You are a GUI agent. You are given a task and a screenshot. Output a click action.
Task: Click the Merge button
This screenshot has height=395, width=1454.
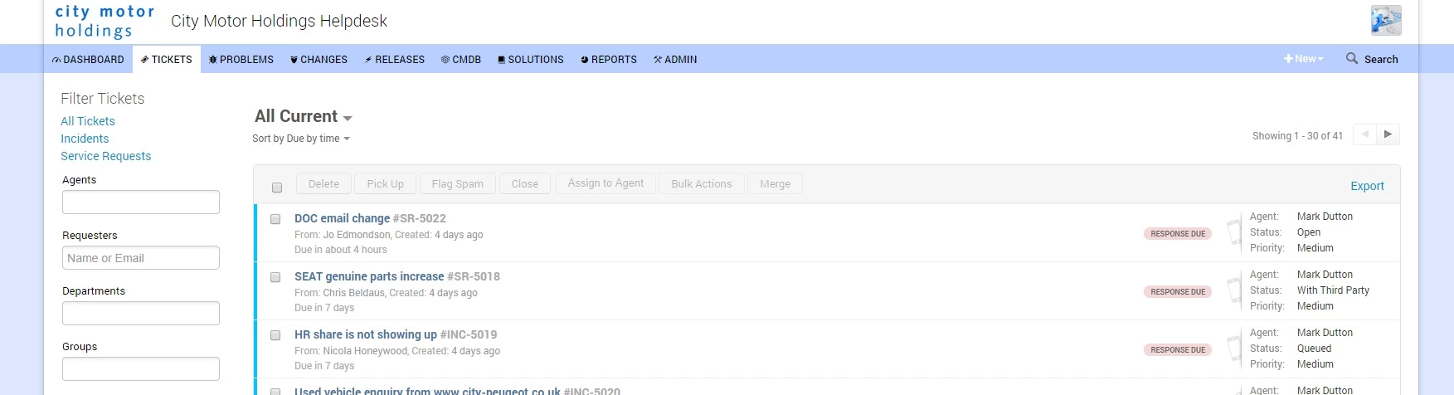[x=776, y=183]
